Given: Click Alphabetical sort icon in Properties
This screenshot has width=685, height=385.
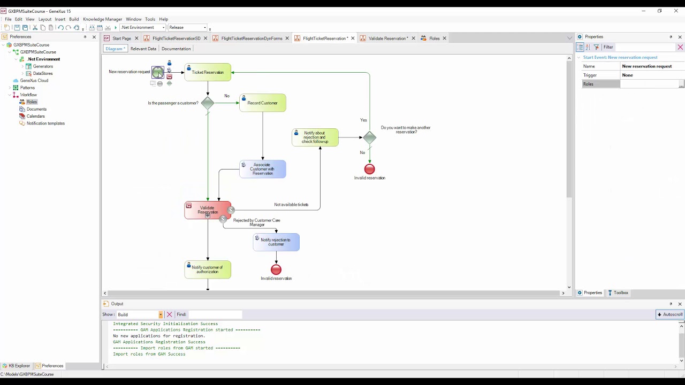Looking at the screenshot, I should 588,47.
